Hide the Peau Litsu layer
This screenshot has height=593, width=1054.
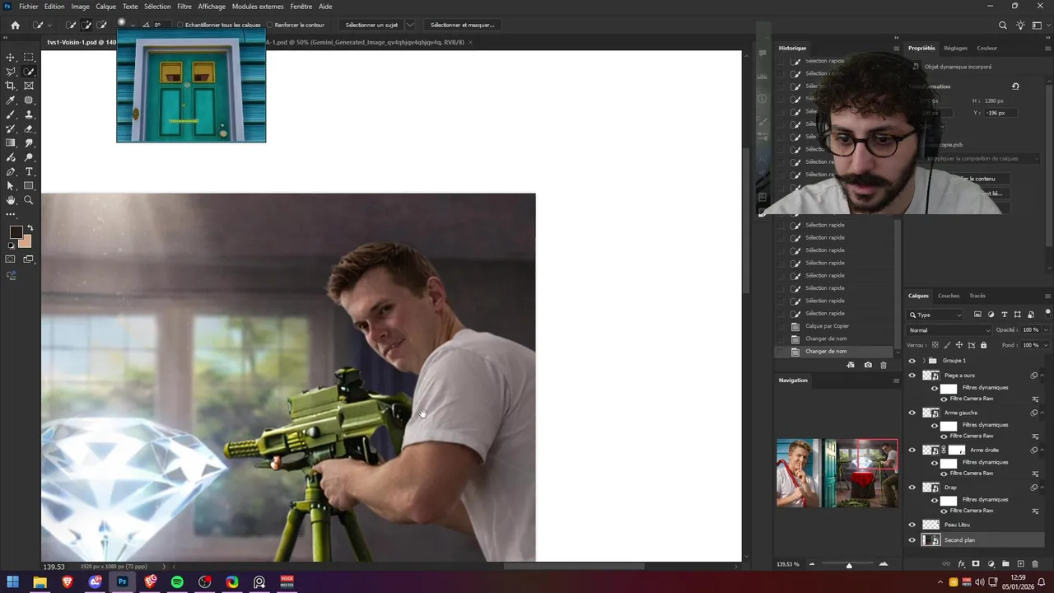click(912, 525)
